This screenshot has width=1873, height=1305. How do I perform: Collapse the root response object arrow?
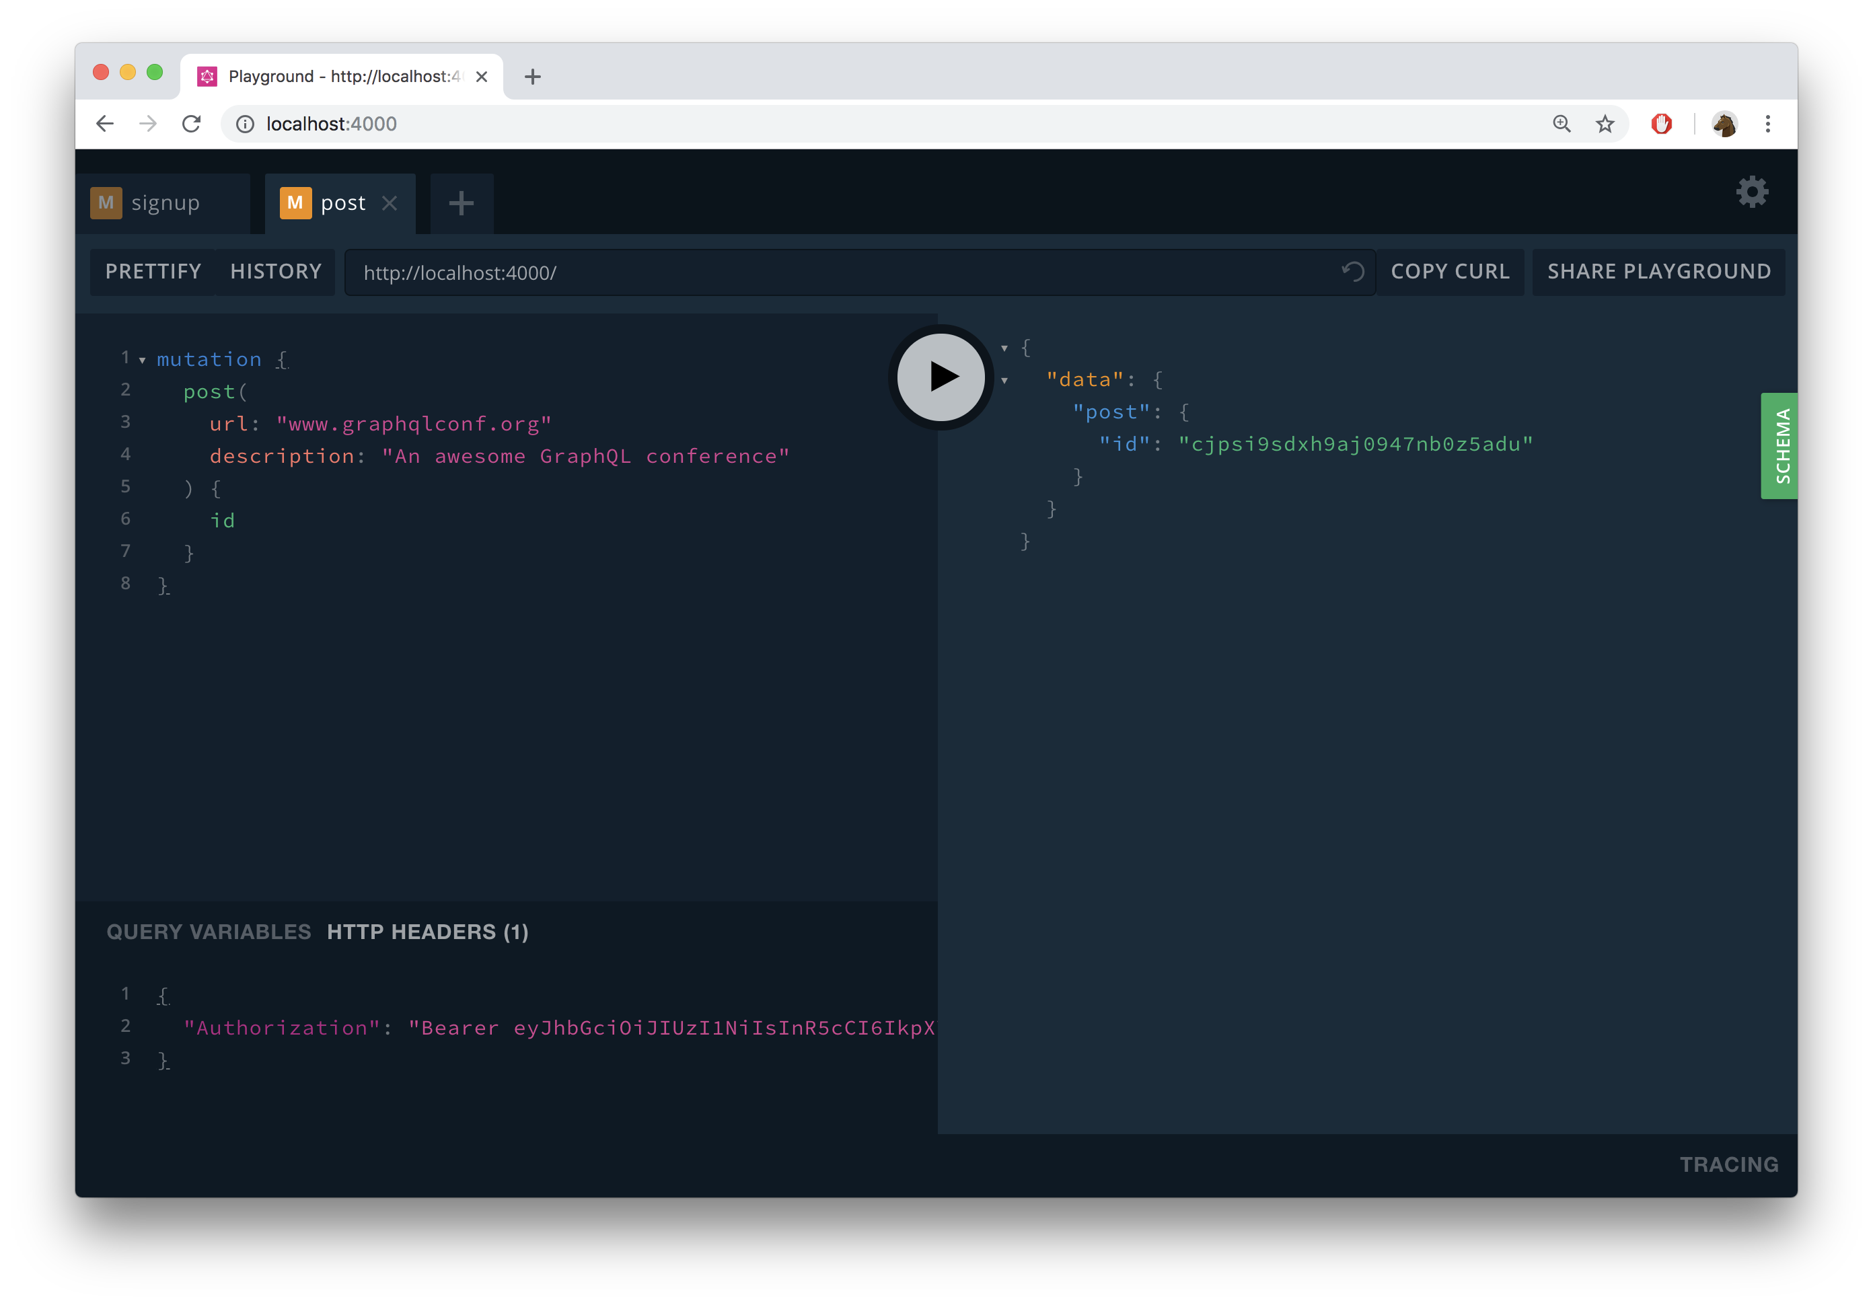pyautogui.click(x=1004, y=348)
